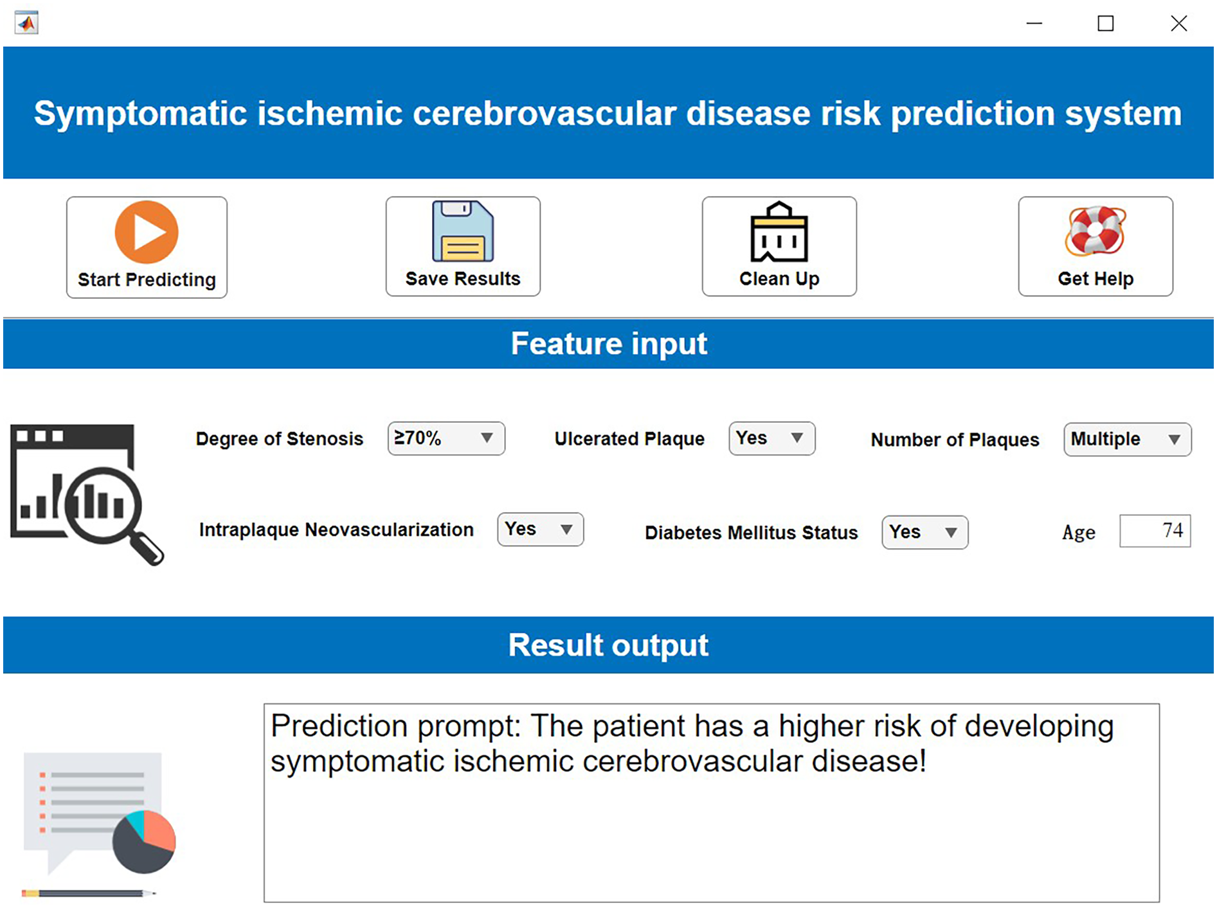Expand the Ulcerated Plaque dropdown
The height and width of the screenshot is (908, 1217).
(x=771, y=439)
